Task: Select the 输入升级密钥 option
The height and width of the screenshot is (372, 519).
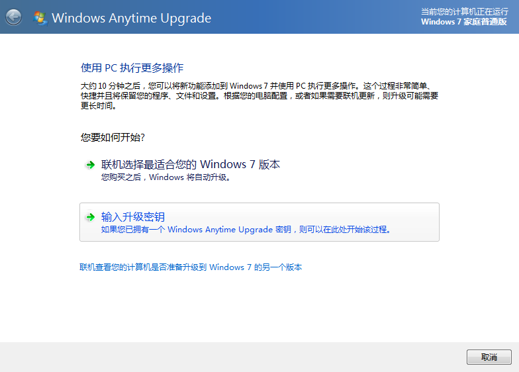Action: point(259,222)
